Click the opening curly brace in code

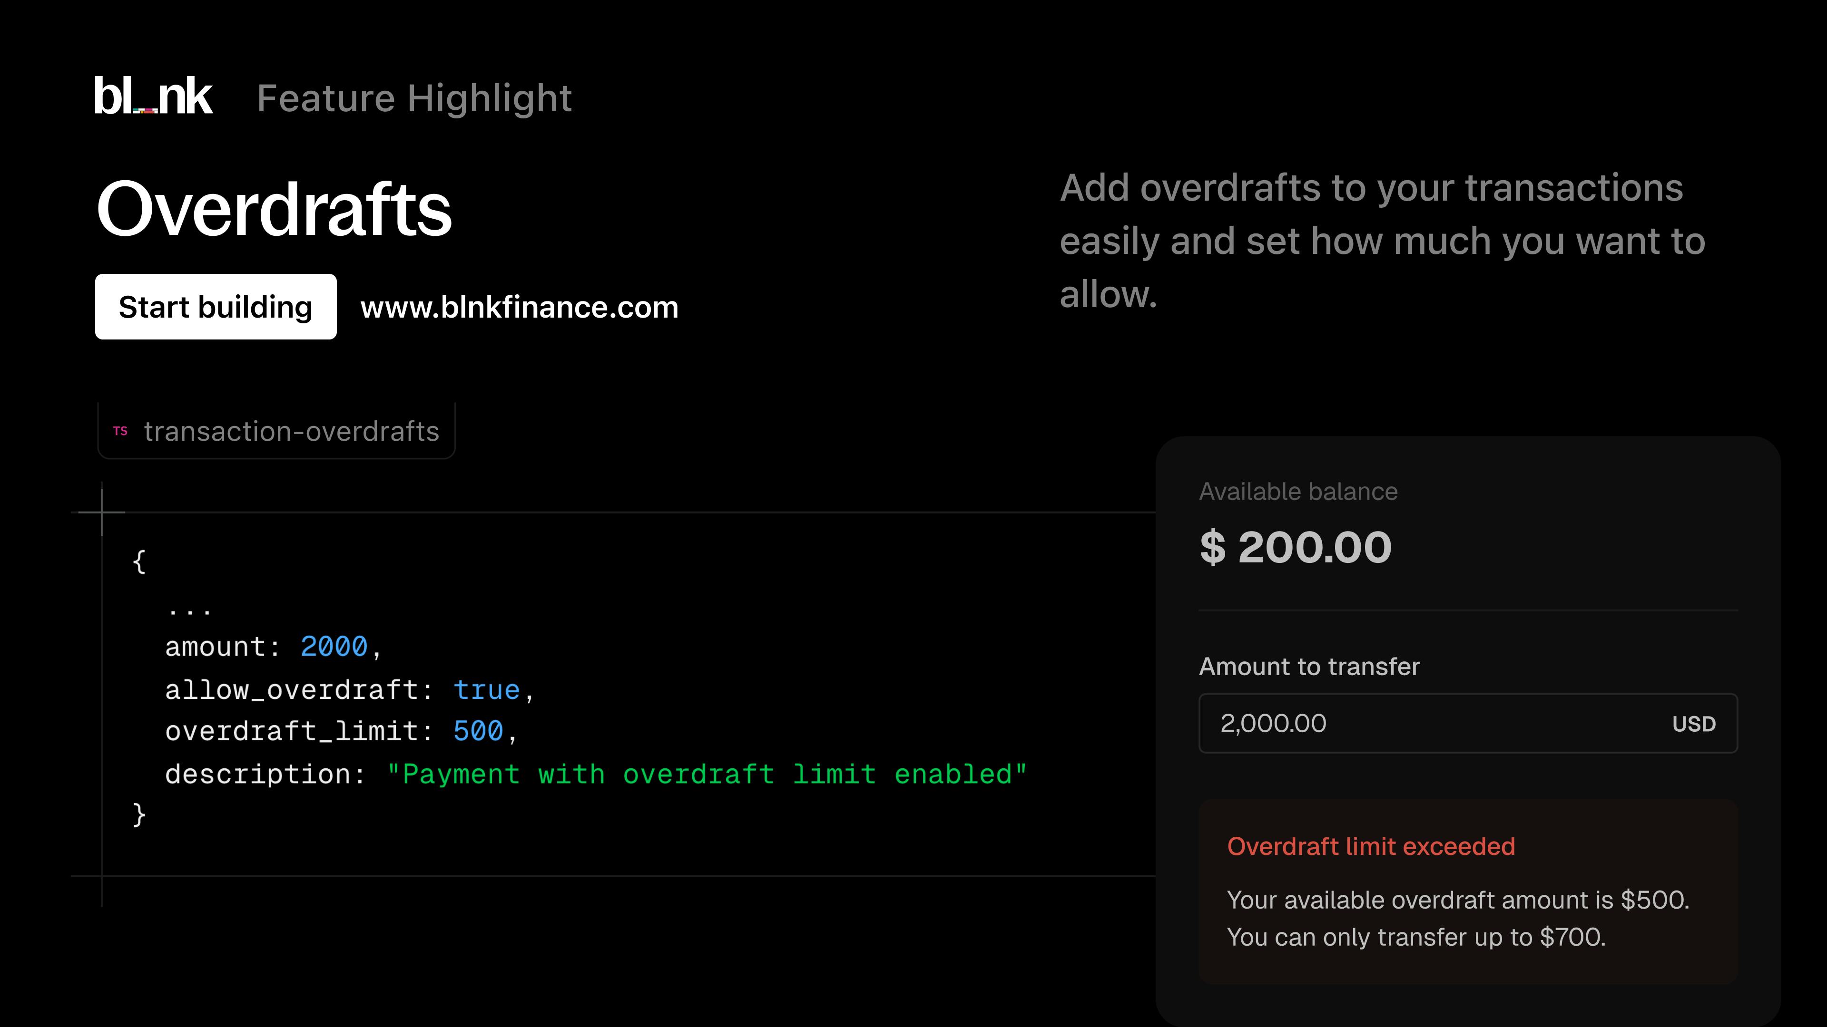(139, 562)
